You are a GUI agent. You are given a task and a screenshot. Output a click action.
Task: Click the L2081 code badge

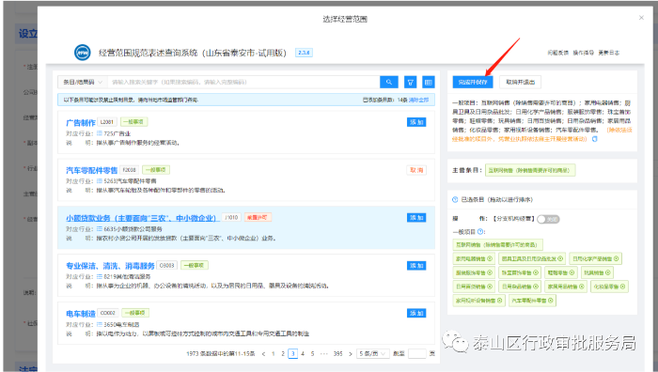pyautogui.click(x=107, y=122)
